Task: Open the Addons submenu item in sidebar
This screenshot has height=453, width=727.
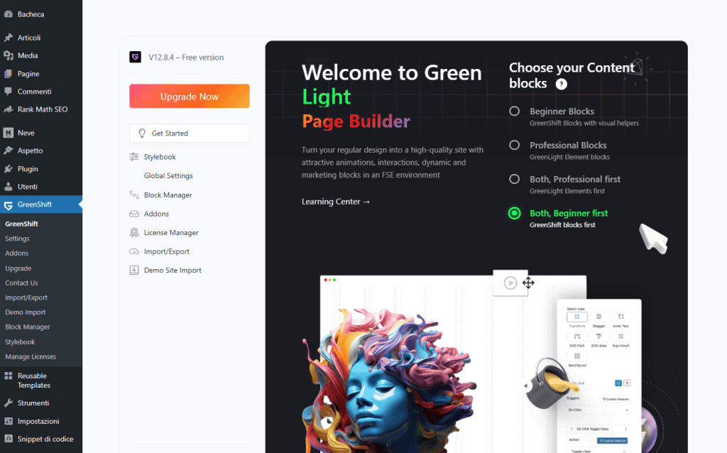Action: tap(17, 253)
